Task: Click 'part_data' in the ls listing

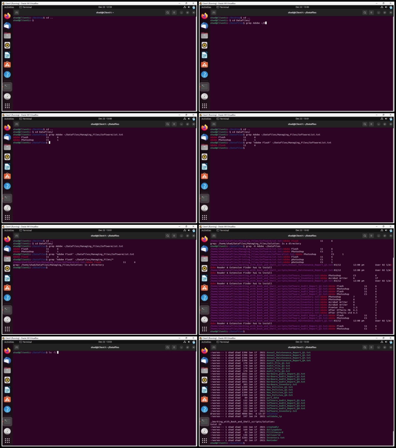Action: pyautogui.click(x=273, y=398)
